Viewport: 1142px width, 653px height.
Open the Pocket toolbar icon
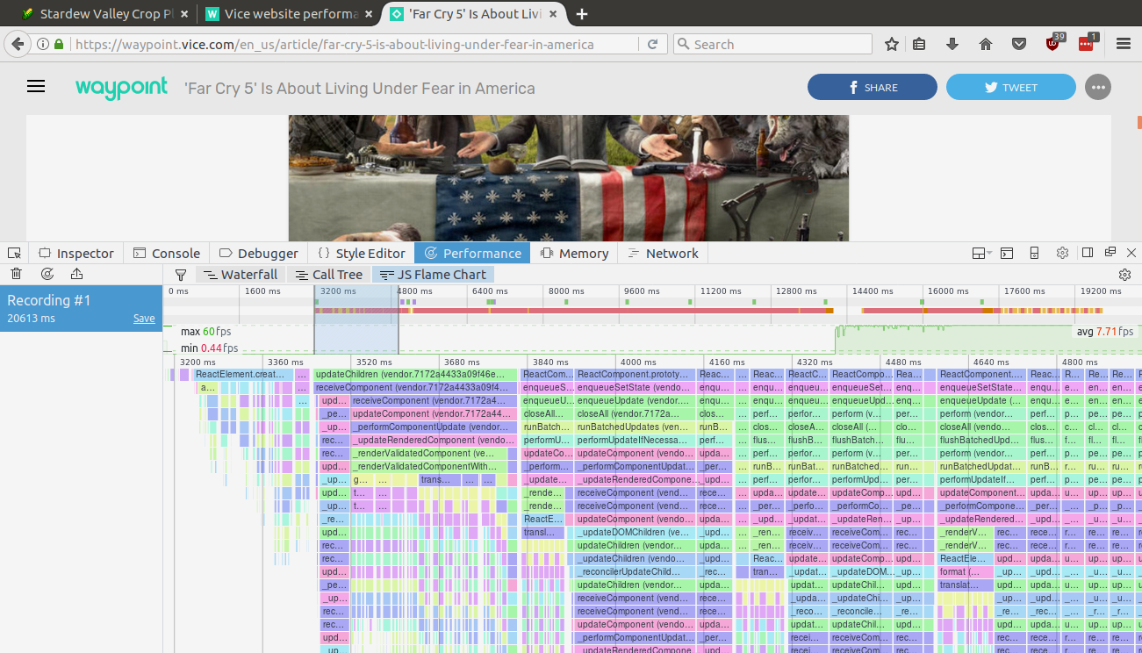click(x=1019, y=44)
